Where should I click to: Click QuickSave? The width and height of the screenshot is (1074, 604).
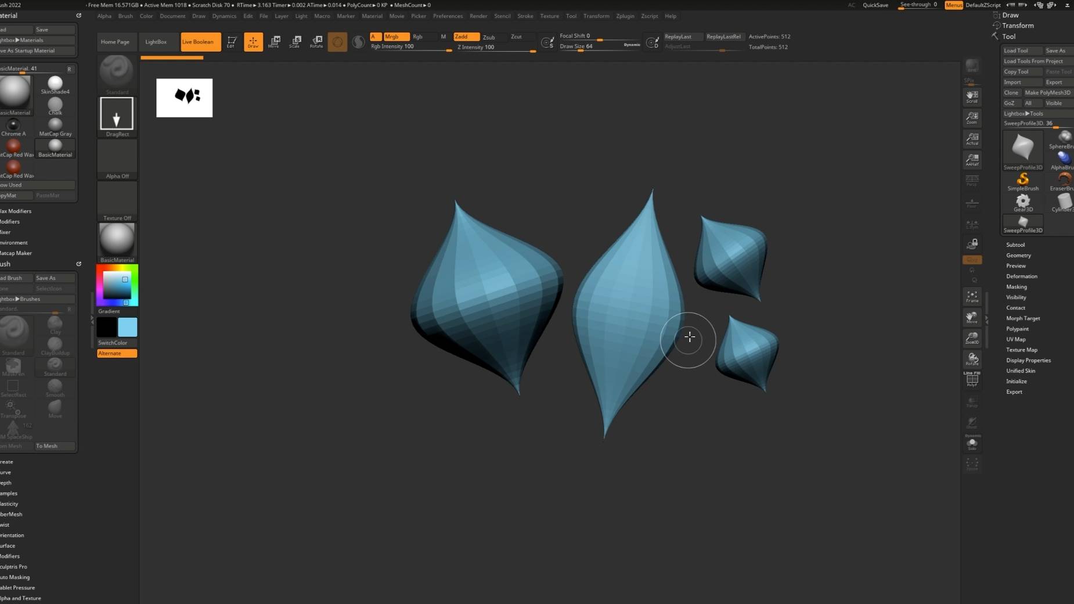pyautogui.click(x=875, y=5)
